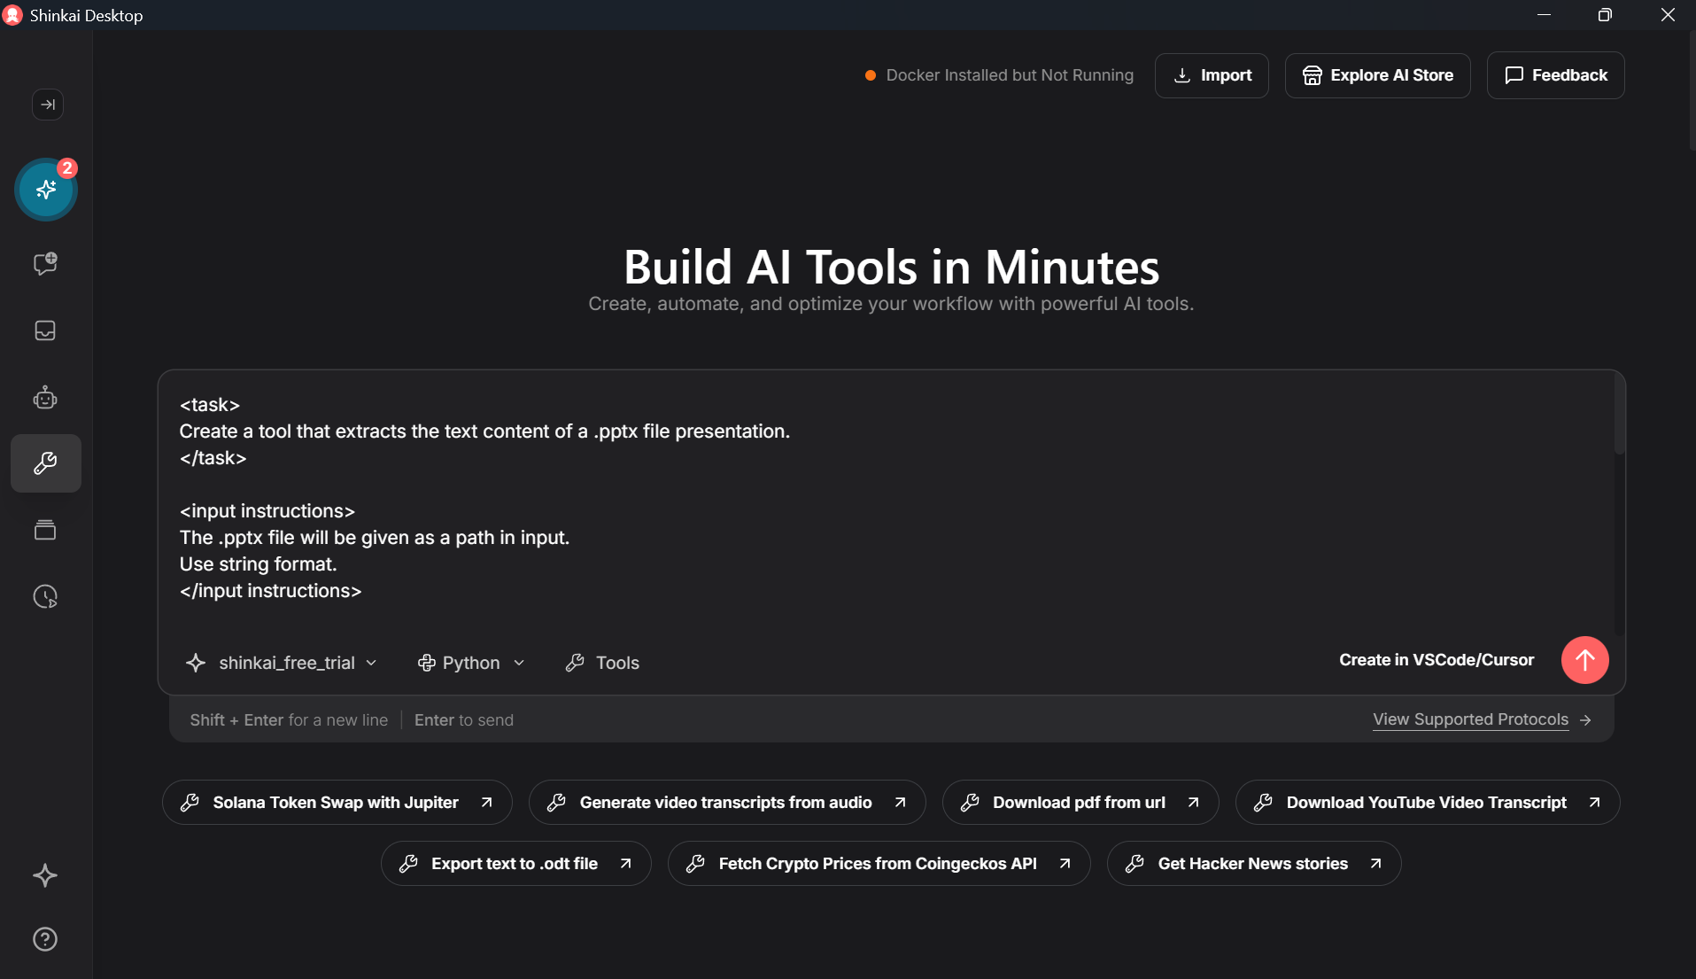1696x979 pixels.
Task: Open the Tools wrench icon in sidebar
Action: point(45,462)
